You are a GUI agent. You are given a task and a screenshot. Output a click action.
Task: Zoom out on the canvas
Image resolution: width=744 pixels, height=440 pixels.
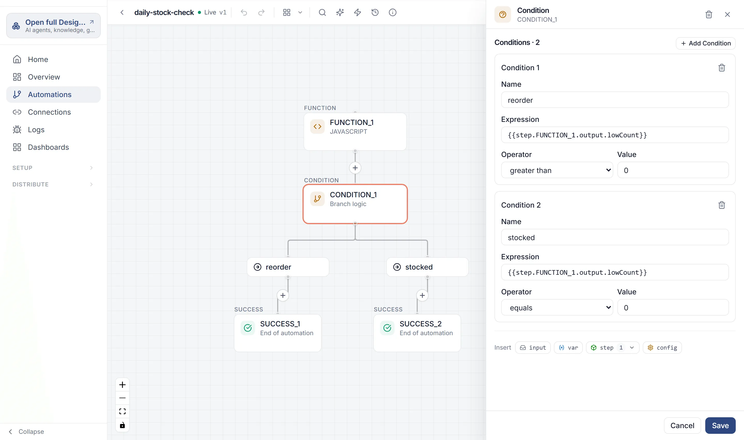(122, 398)
